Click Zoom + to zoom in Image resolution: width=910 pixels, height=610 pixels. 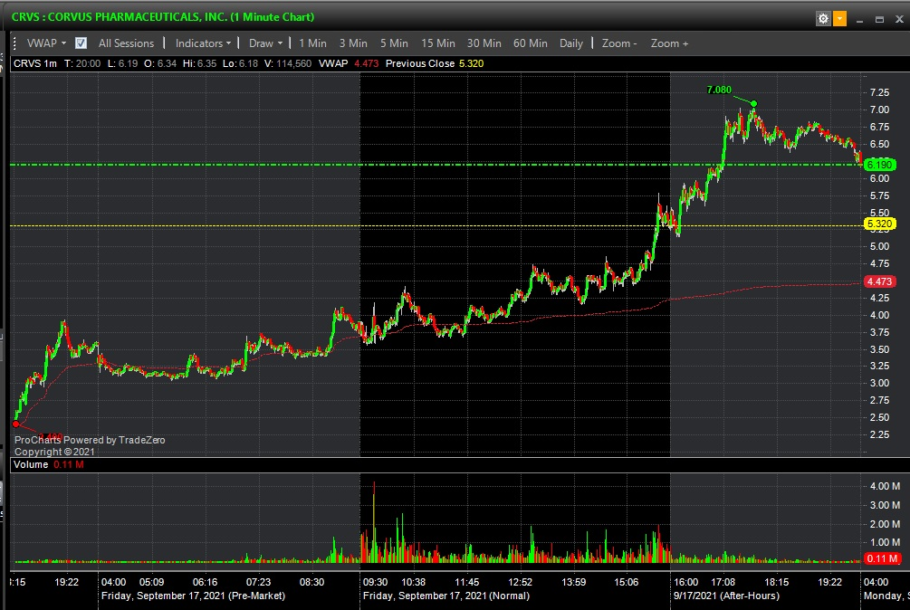[x=669, y=43]
